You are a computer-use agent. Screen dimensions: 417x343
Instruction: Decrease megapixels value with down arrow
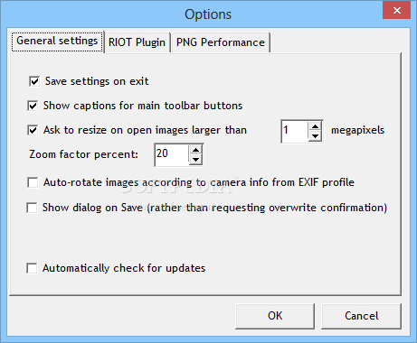315,136
